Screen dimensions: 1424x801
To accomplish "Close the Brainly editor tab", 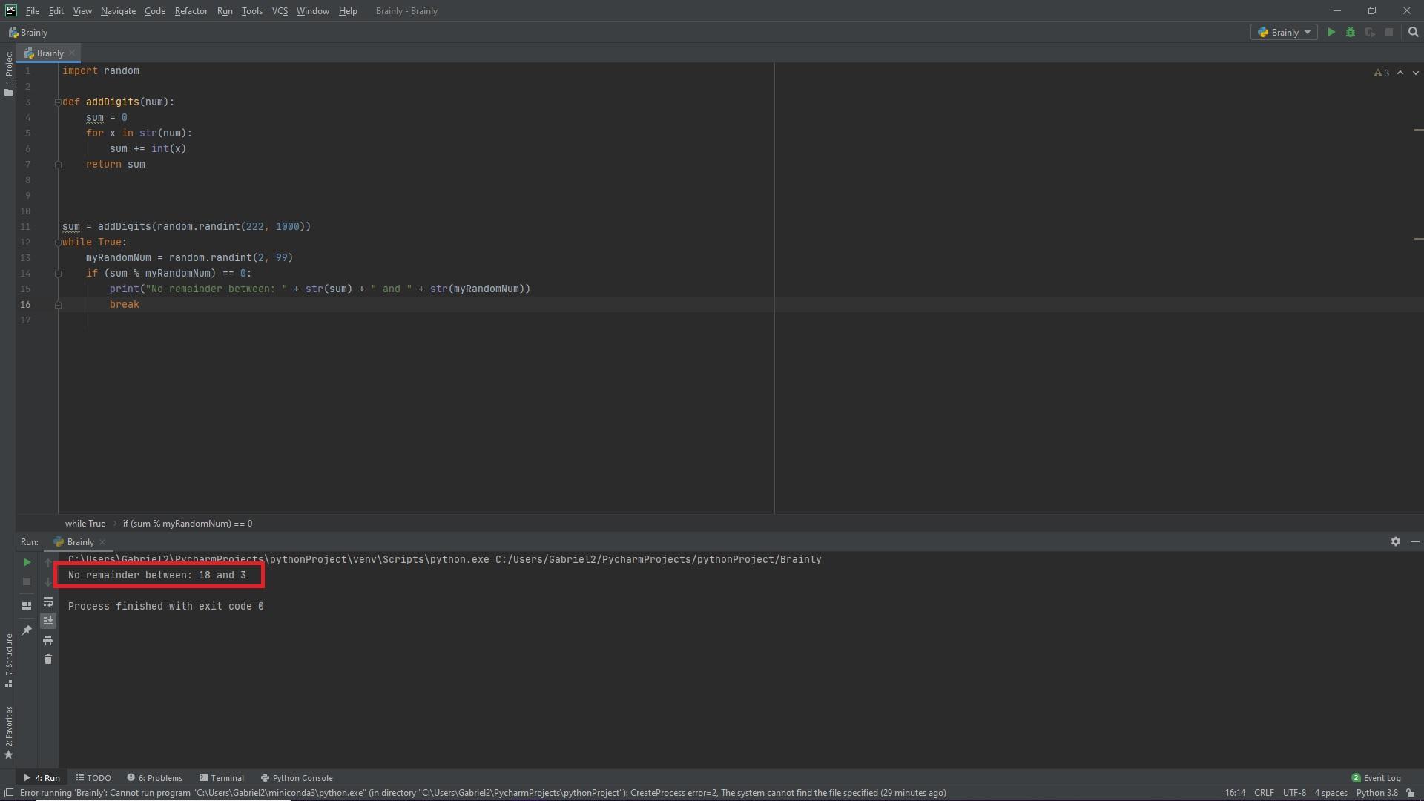I will (72, 53).
